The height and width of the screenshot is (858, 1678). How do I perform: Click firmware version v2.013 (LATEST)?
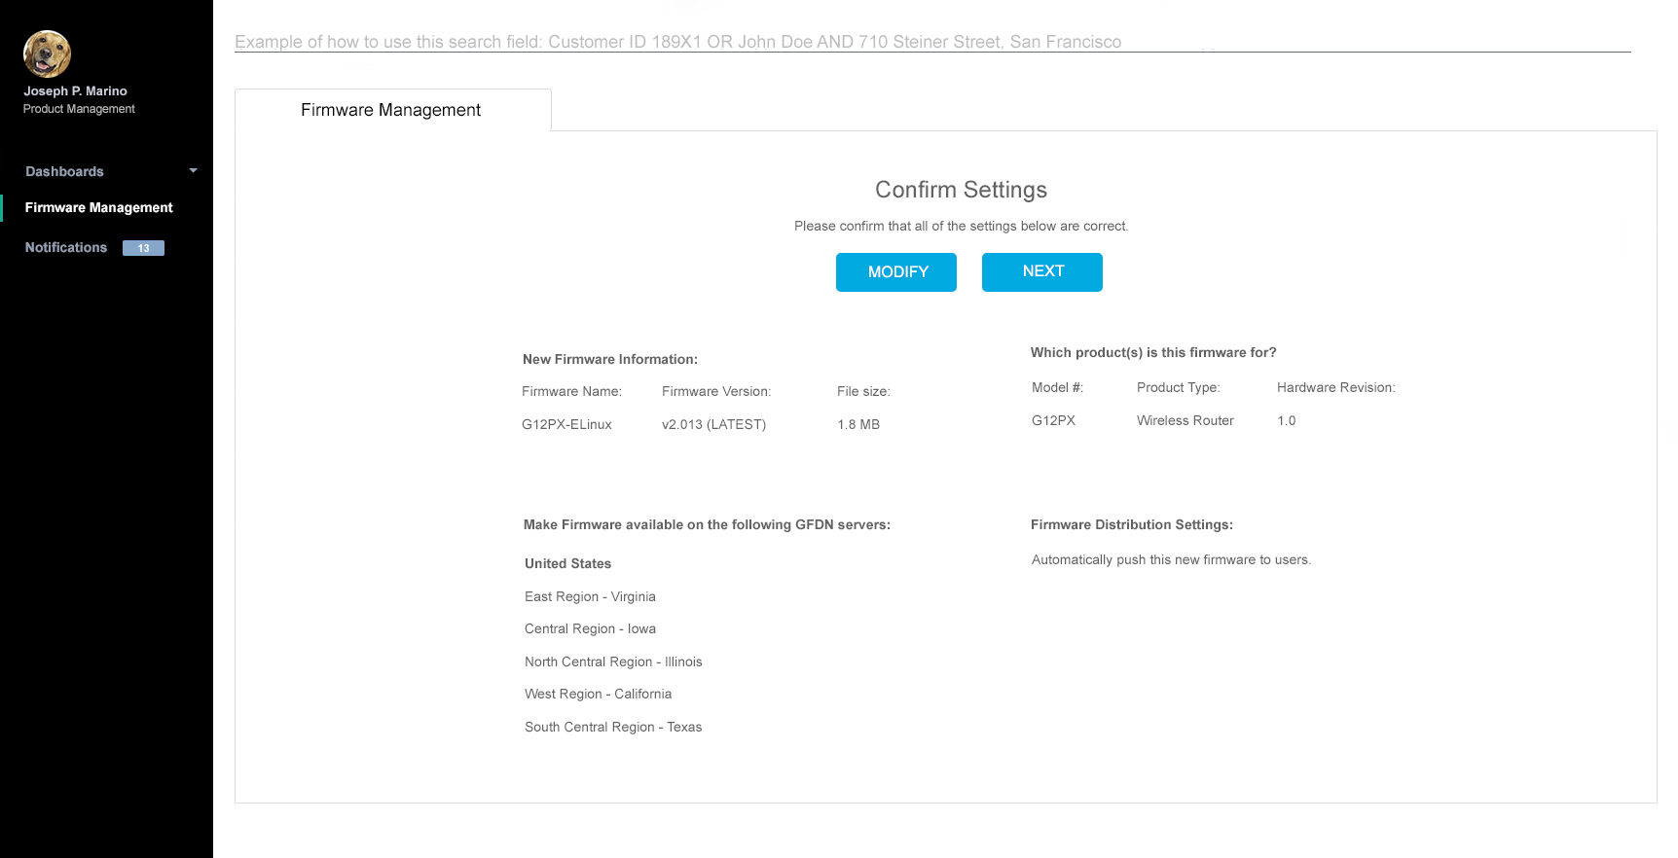(x=713, y=424)
